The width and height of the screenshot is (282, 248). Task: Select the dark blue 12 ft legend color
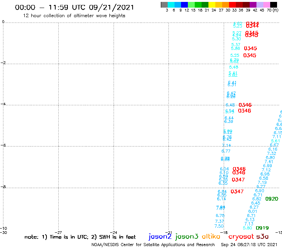click(184, 5)
